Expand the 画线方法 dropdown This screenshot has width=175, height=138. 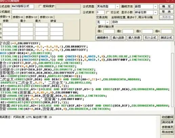[x=155, y=6]
